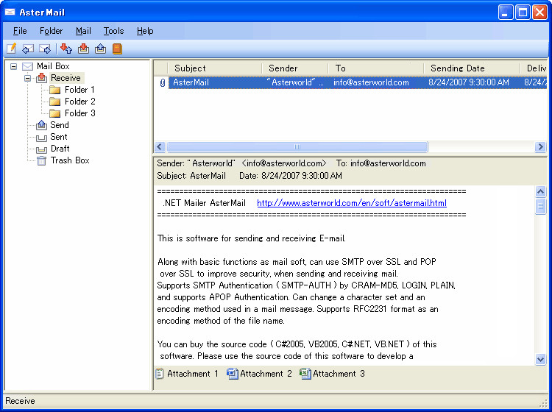Click the info@asterworld.com To cell in list

[371, 82]
